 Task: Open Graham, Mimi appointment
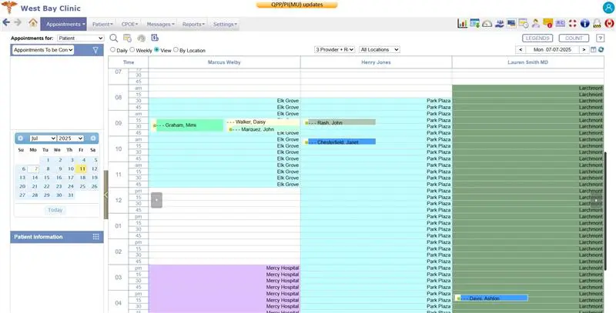[188, 125]
